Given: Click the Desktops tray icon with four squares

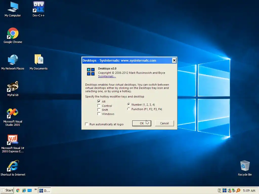Looking at the screenshot, I should click(x=225, y=190).
